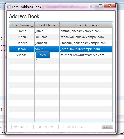The width and height of the screenshot is (124, 139).
Task: Click the First Name sort arrow
Action: tap(32, 26)
